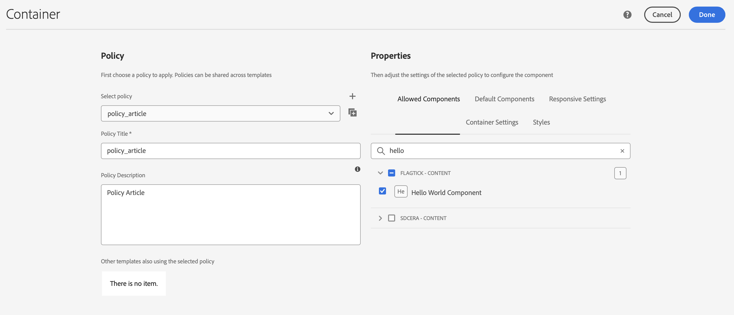Click the help question mark icon
This screenshot has height=315, width=734.
coord(627,15)
